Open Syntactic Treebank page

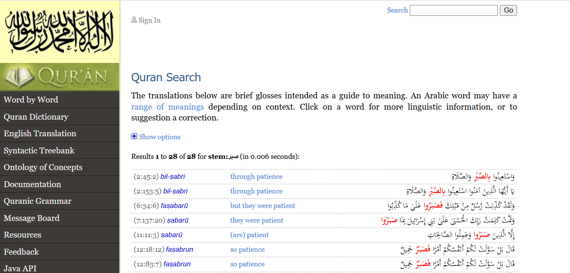[39, 150]
